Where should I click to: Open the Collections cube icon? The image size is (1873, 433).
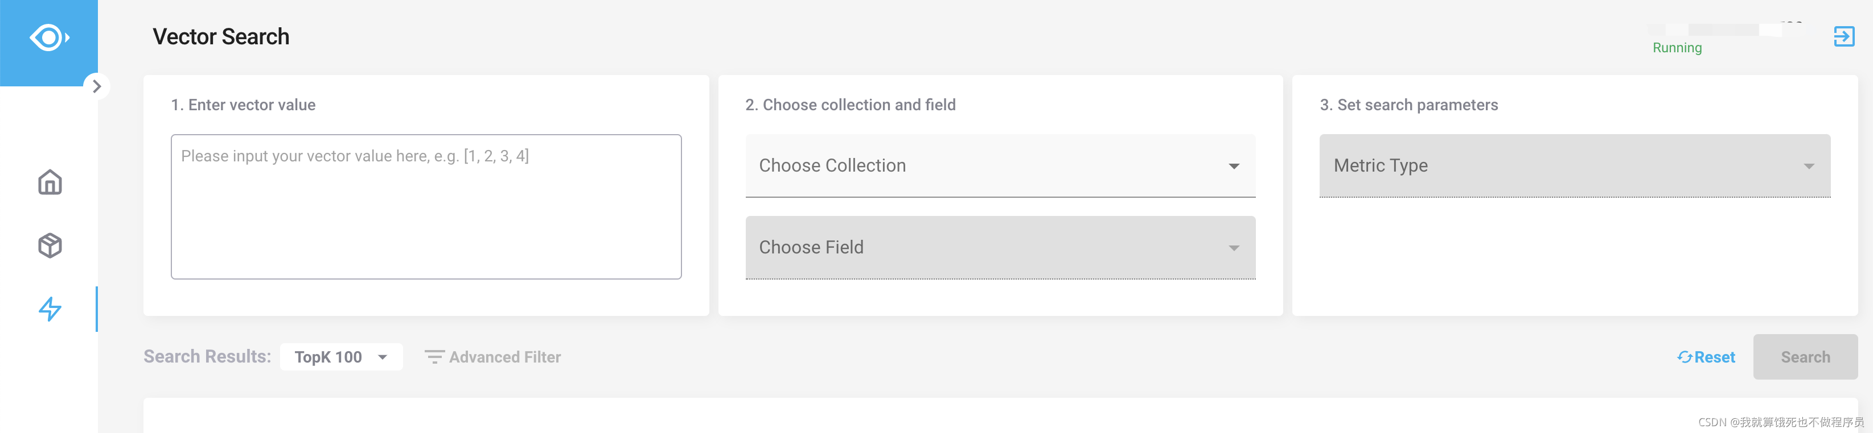50,245
